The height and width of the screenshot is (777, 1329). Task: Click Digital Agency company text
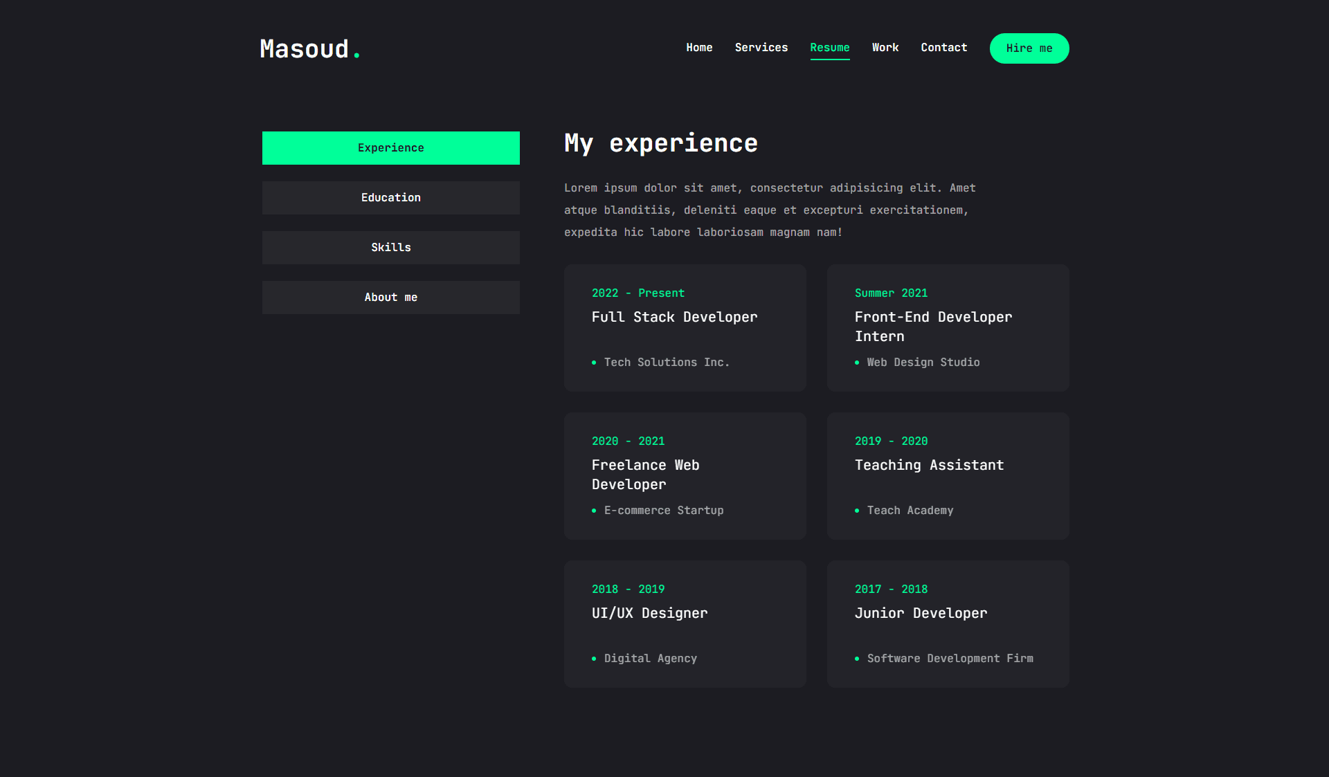[651, 659]
